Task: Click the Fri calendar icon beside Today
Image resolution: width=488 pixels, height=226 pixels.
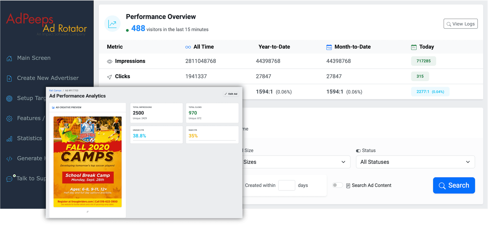Action: (x=414, y=47)
